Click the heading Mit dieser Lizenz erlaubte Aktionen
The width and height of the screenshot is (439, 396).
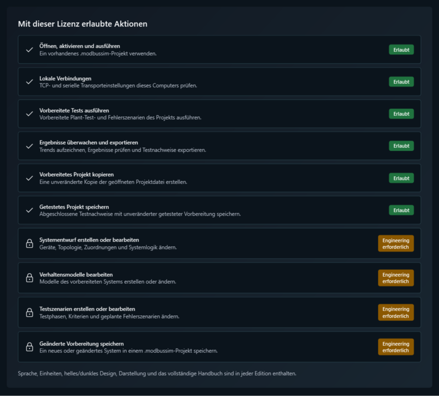tap(82, 24)
